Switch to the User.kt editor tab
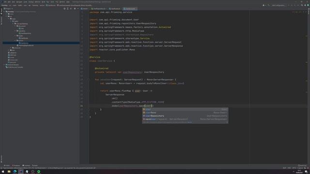 (84, 9)
